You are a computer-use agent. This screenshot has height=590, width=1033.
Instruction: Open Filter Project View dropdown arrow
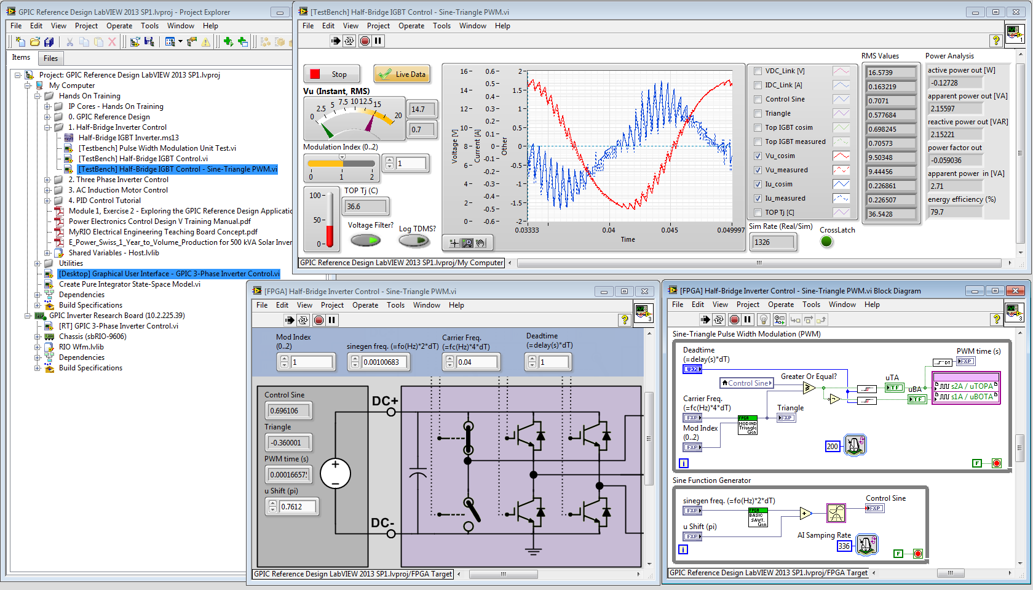click(x=180, y=41)
